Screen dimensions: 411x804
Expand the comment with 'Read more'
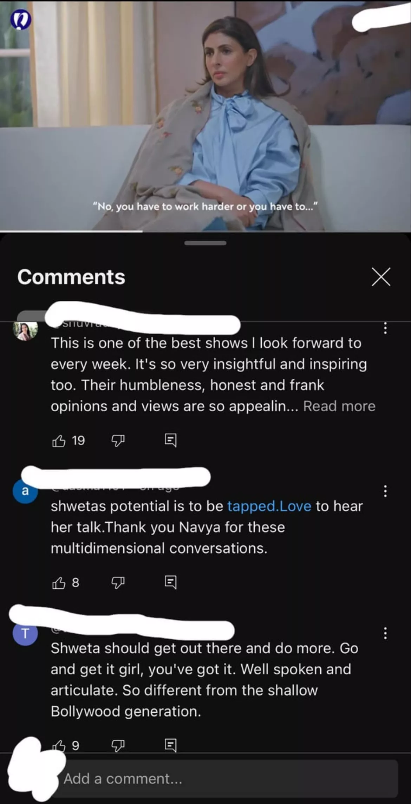click(x=339, y=406)
